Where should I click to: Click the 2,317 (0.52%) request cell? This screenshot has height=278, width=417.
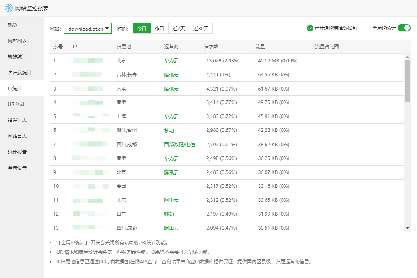[222, 186]
